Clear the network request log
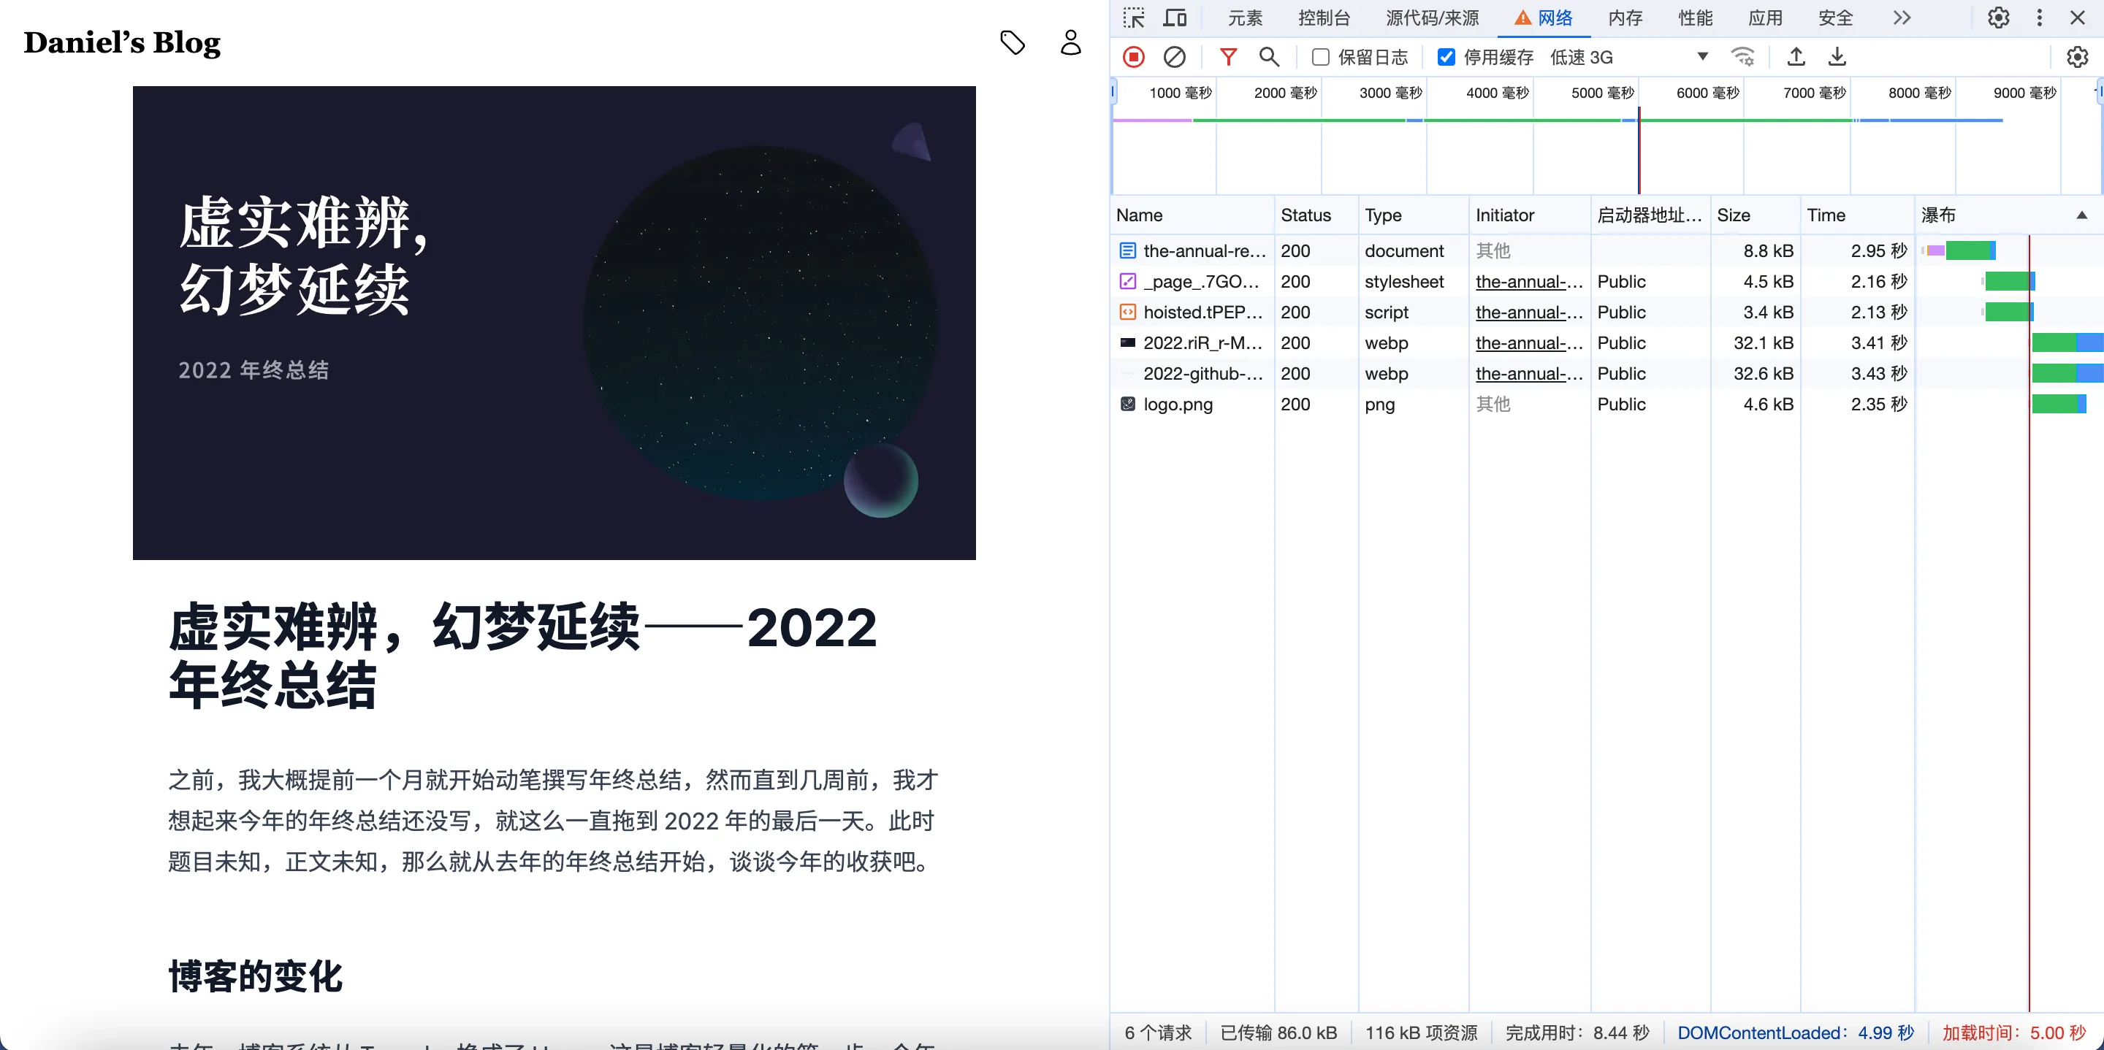Viewport: 2104px width, 1050px height. (x=1175, y=56)
